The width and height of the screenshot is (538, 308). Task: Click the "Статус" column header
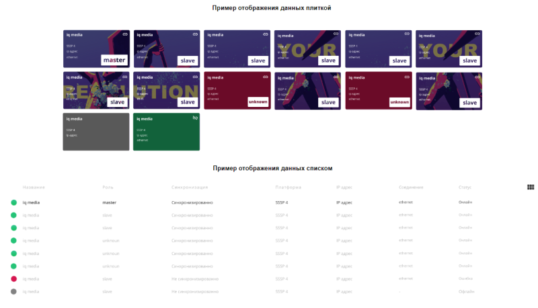point(465,188)
